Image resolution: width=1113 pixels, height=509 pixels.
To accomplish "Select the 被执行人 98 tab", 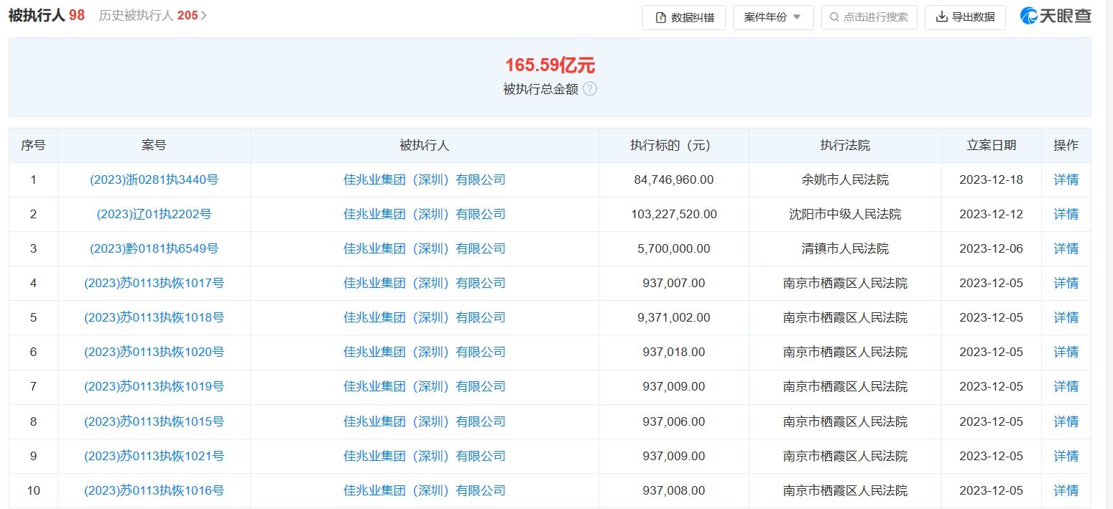I will tap(47, 15).
